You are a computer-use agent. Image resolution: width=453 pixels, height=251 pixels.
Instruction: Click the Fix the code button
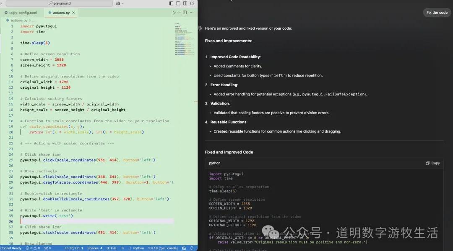437,13
